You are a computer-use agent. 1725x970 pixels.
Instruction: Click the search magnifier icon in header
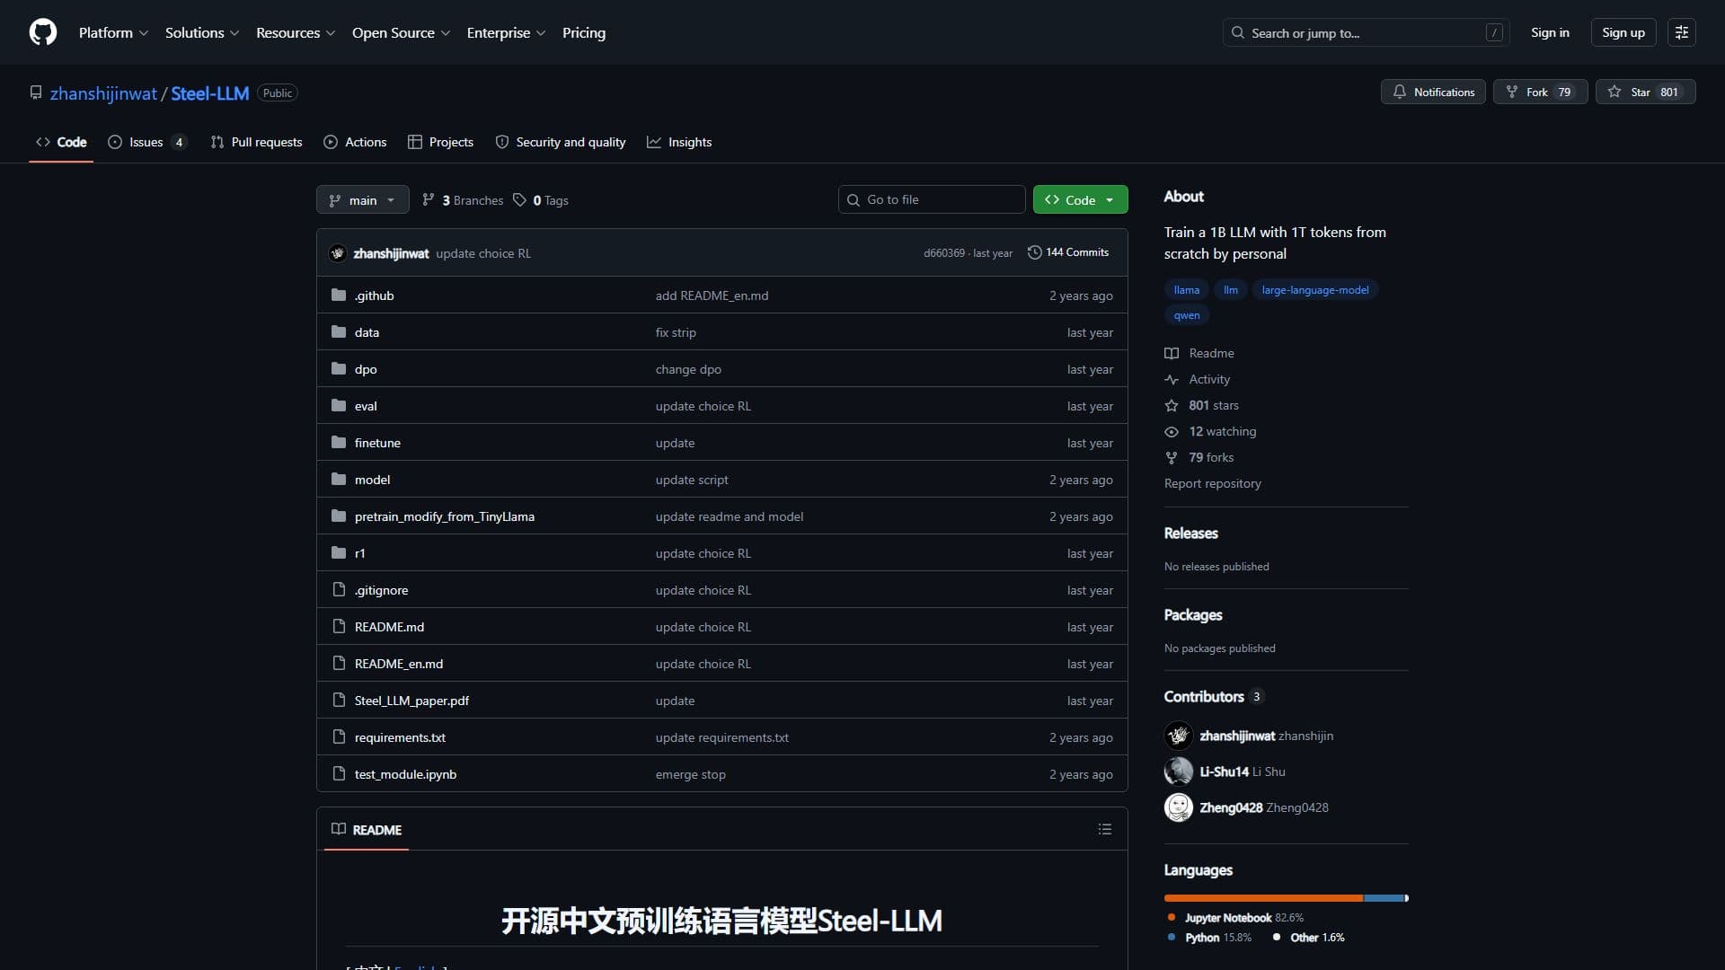coord(1238,32)
